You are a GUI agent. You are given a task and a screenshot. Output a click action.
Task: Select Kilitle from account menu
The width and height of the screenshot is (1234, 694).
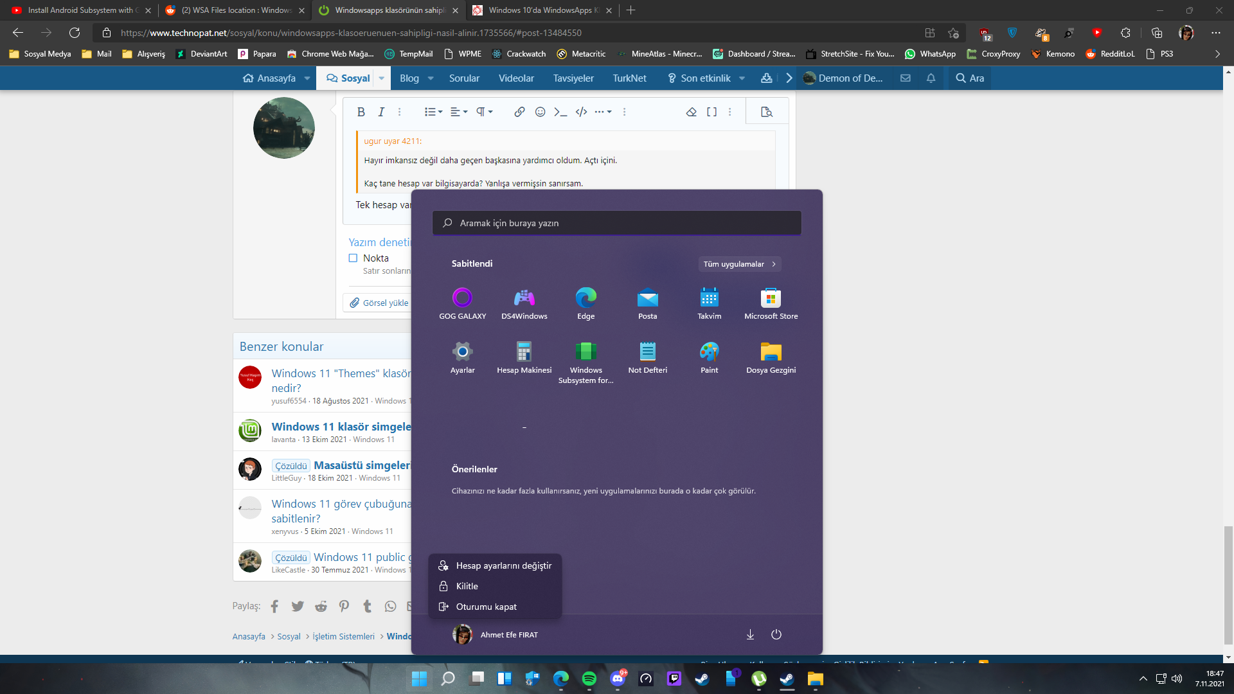click(467, 586)
